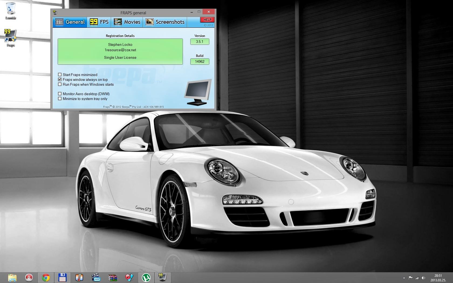Screen dimensions: 453x283
Task: Click the Fraps taskbar button
Action: click(x=163, y=278)
